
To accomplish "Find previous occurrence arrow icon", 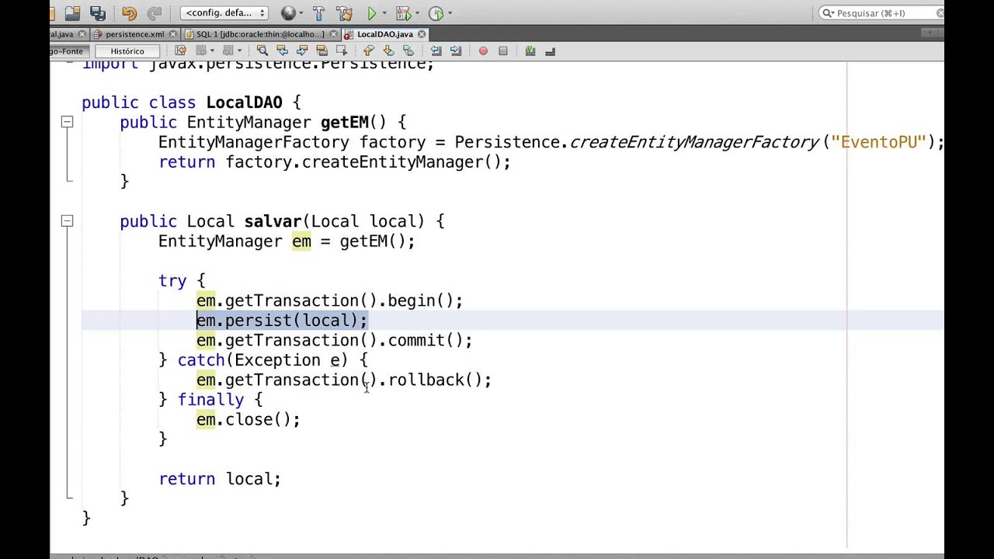I will pyautogui.click(x=282, y=51).
